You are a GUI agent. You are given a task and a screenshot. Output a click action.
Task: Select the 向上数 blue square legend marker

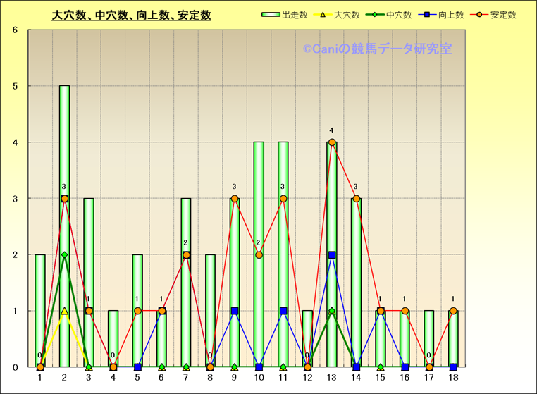tap(429, 15)
